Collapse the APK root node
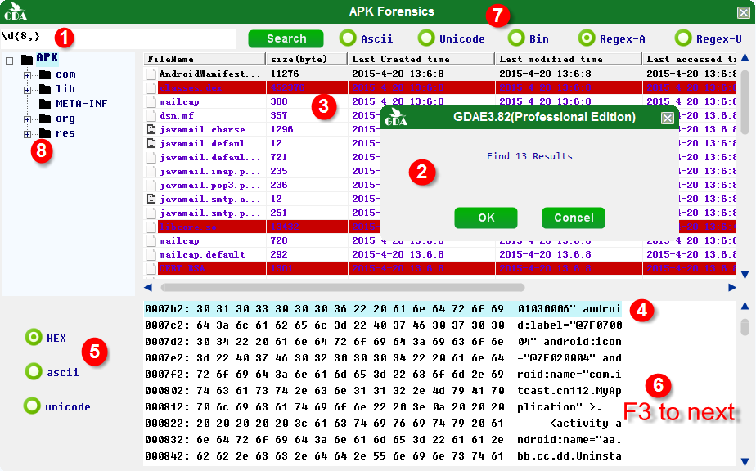The width and height of the screenshot is (756, 471). pyautogui.click(x=10, y=60)
